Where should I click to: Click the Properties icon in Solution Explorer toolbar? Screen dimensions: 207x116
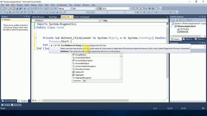coord(172,20)
